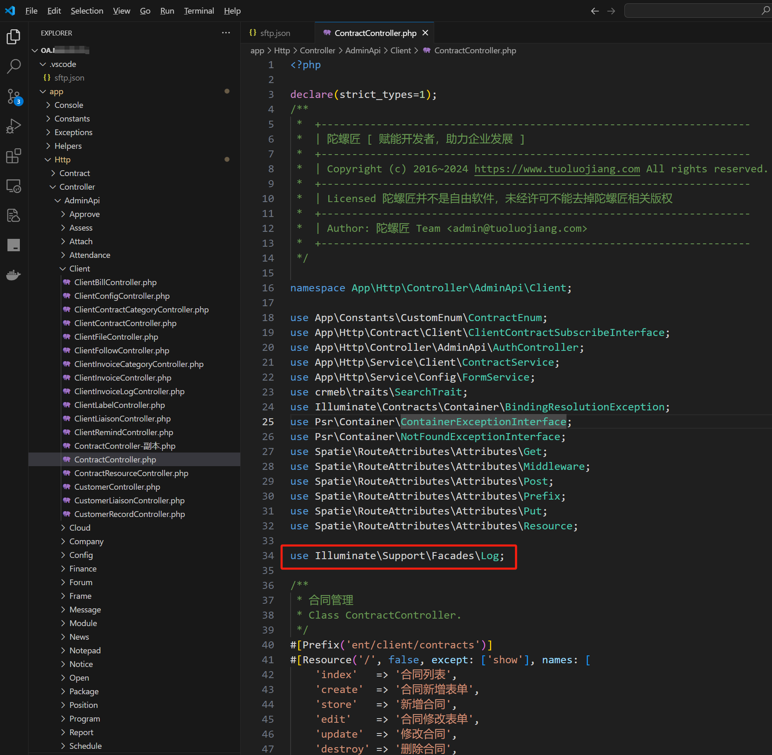Open the Go menu

click(145, 11)
